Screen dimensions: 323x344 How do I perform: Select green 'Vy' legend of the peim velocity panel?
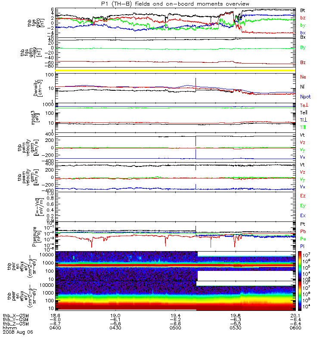pos(303,150)
